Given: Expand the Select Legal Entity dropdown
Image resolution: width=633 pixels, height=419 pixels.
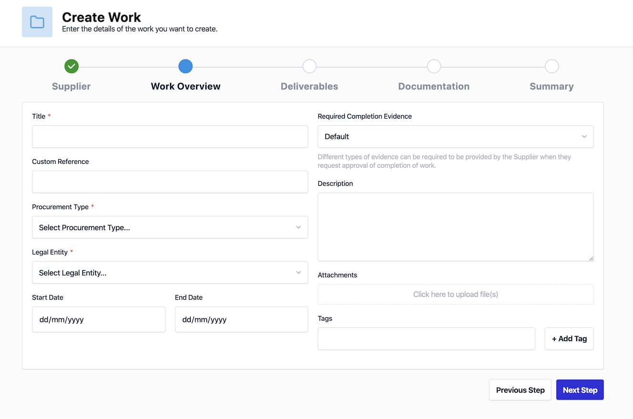Looking at the screenshot, I should [170, 273].
